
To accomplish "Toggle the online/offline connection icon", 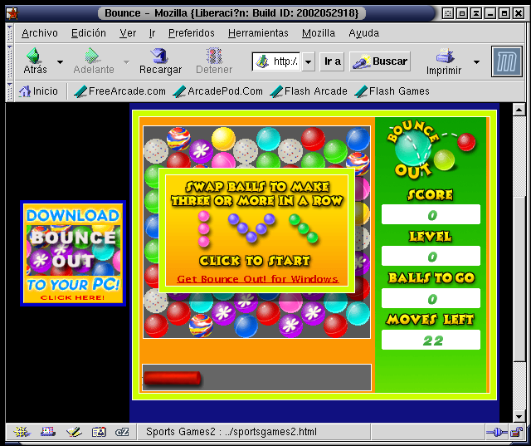I will pyautogui.click(x=494, y=432).
